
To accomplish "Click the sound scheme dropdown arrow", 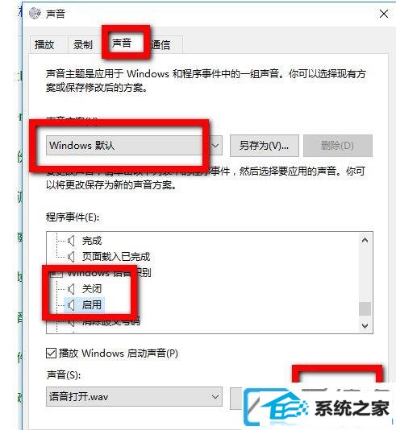I will [x=215, y=145].
